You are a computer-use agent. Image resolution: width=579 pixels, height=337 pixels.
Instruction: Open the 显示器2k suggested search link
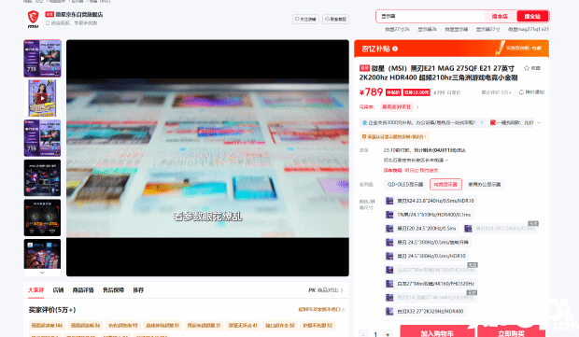tap(427, 29)
